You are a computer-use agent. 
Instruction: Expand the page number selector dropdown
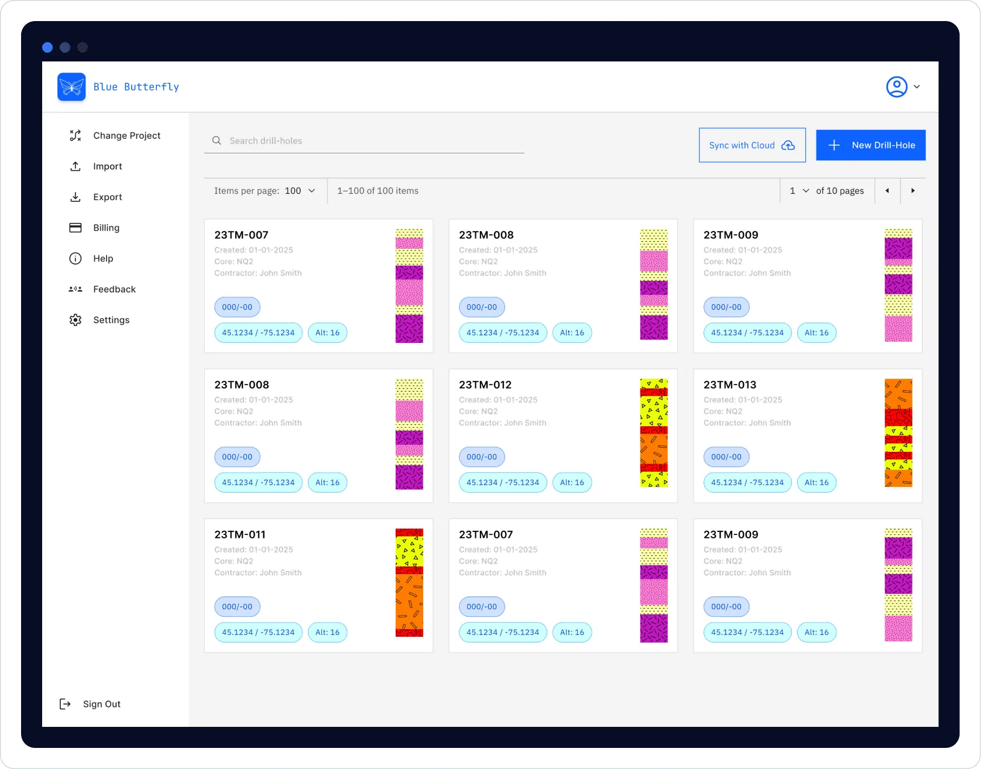point(798,190)
